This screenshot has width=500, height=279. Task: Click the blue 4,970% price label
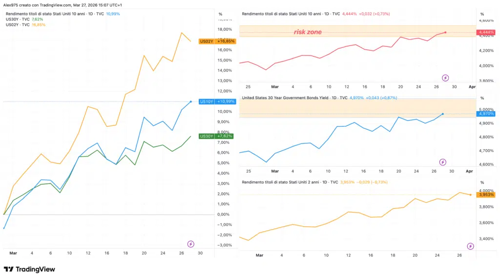point(486,114)
